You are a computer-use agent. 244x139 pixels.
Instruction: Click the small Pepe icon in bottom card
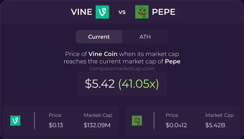tap(137, 121)
